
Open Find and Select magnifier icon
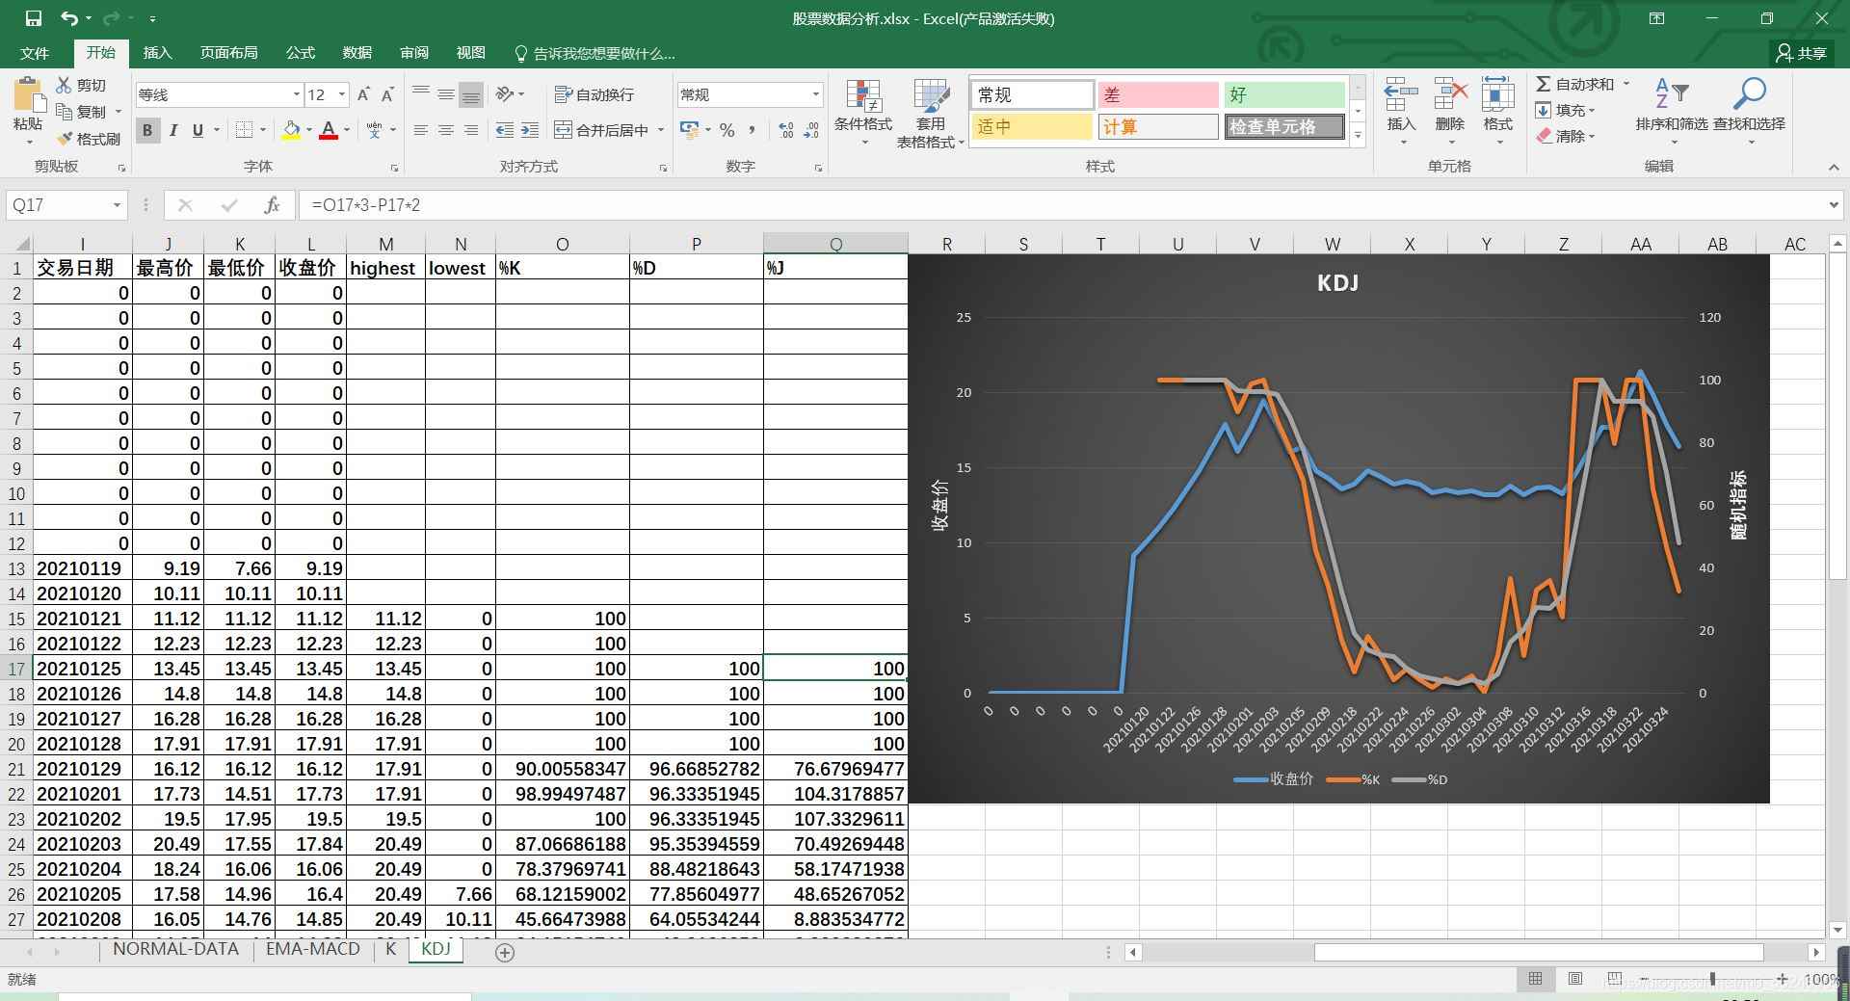(x=1749, y=95)
